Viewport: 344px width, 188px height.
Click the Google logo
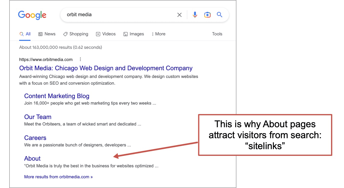pos(32,15)
